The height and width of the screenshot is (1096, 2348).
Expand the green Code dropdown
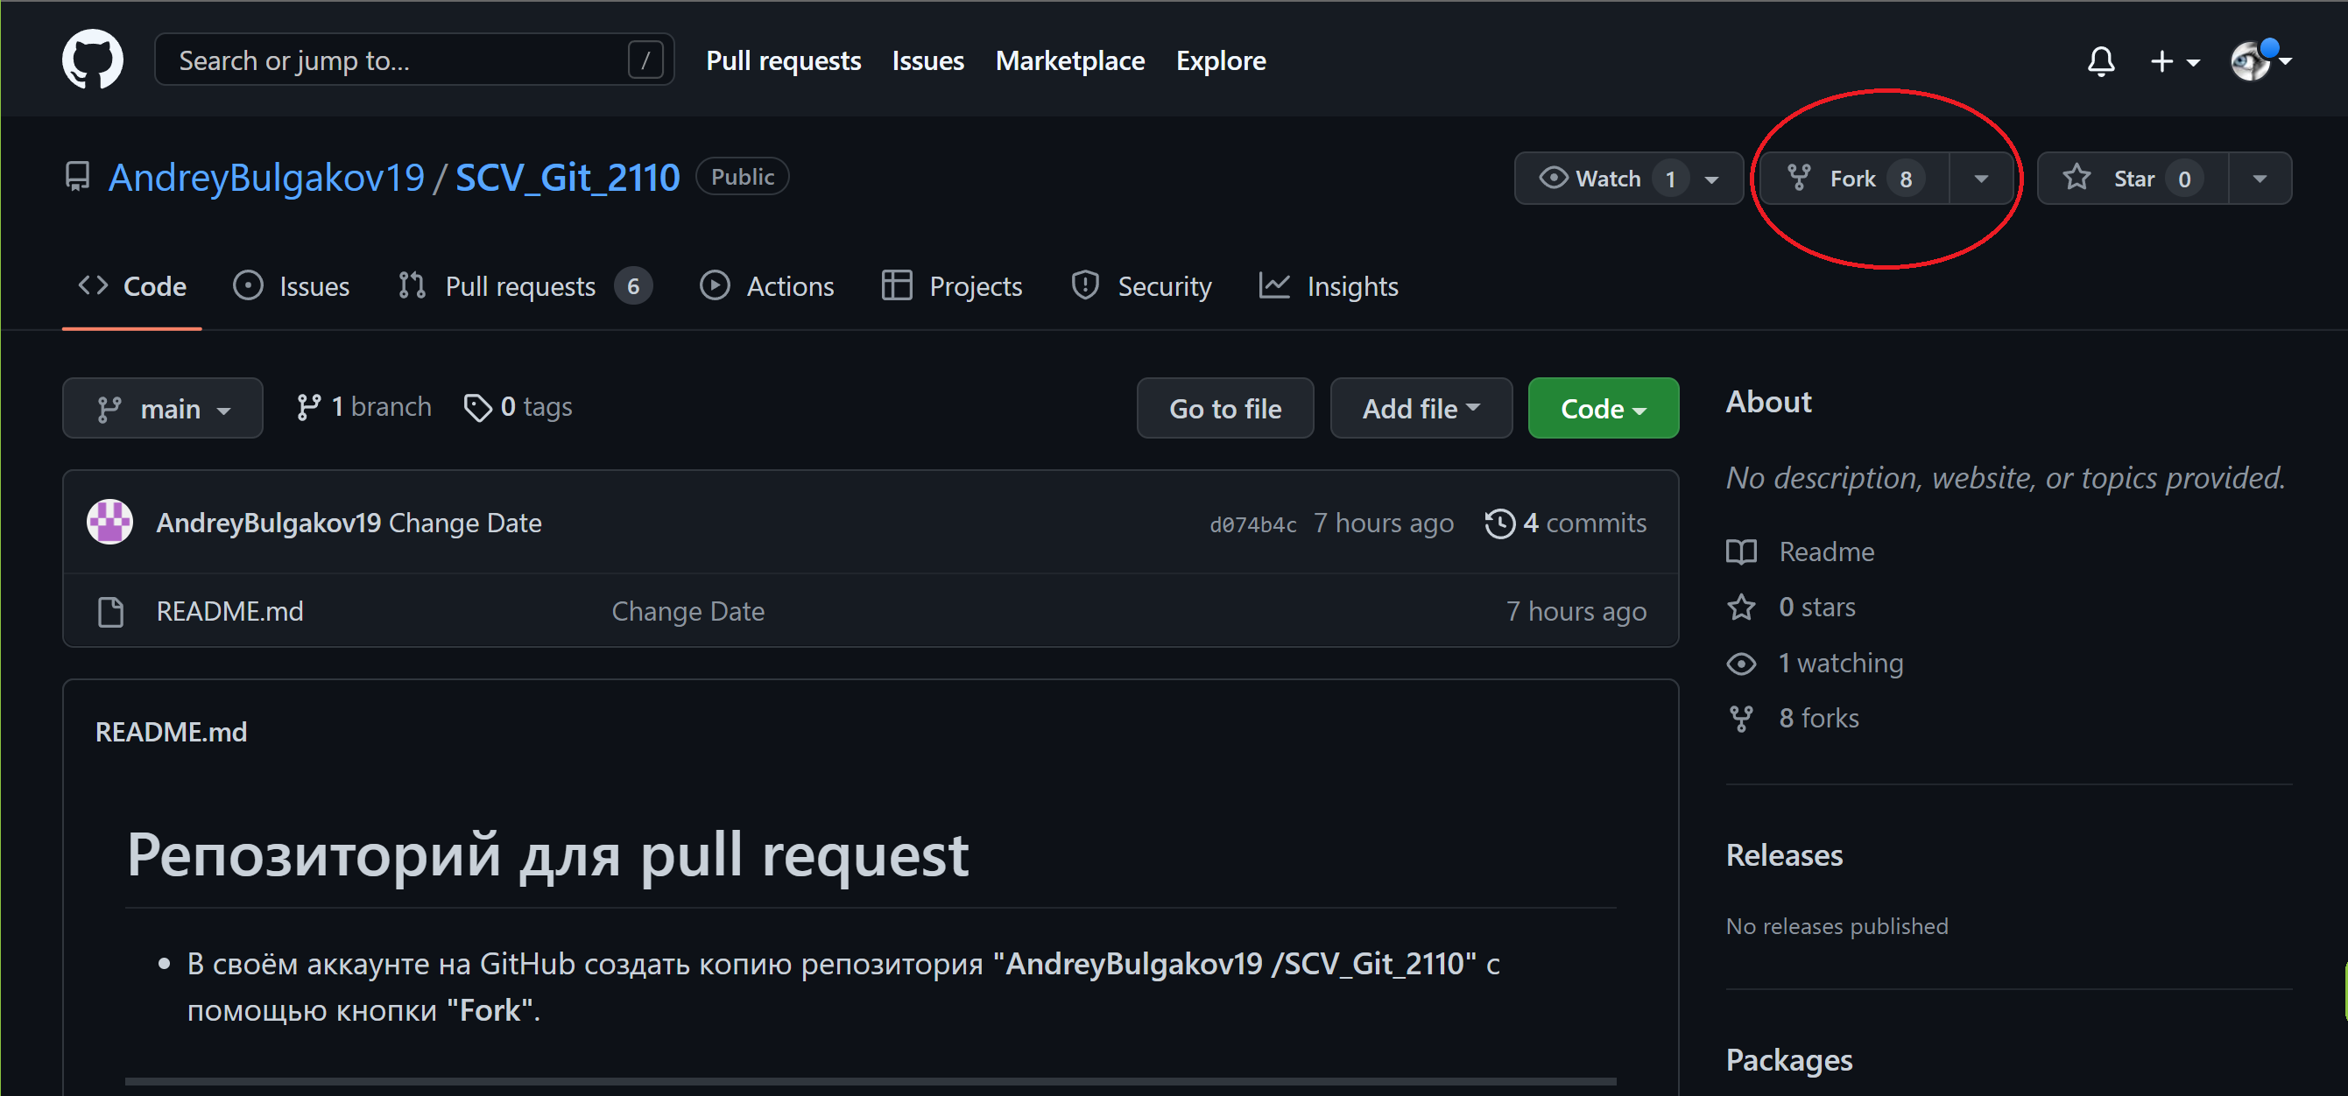point(1603,409)
